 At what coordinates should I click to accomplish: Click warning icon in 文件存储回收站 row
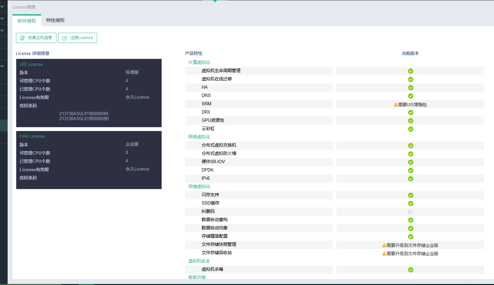[x=384, y=254]
